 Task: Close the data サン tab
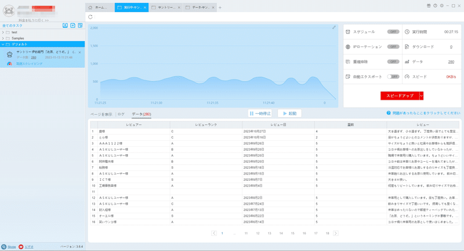point(213,8)
